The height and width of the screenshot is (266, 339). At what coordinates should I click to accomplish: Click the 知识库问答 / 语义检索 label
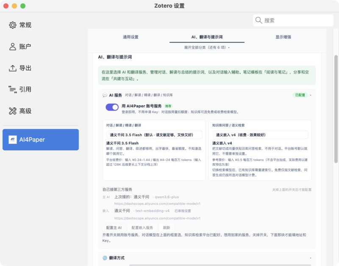[x=228, y=125]
